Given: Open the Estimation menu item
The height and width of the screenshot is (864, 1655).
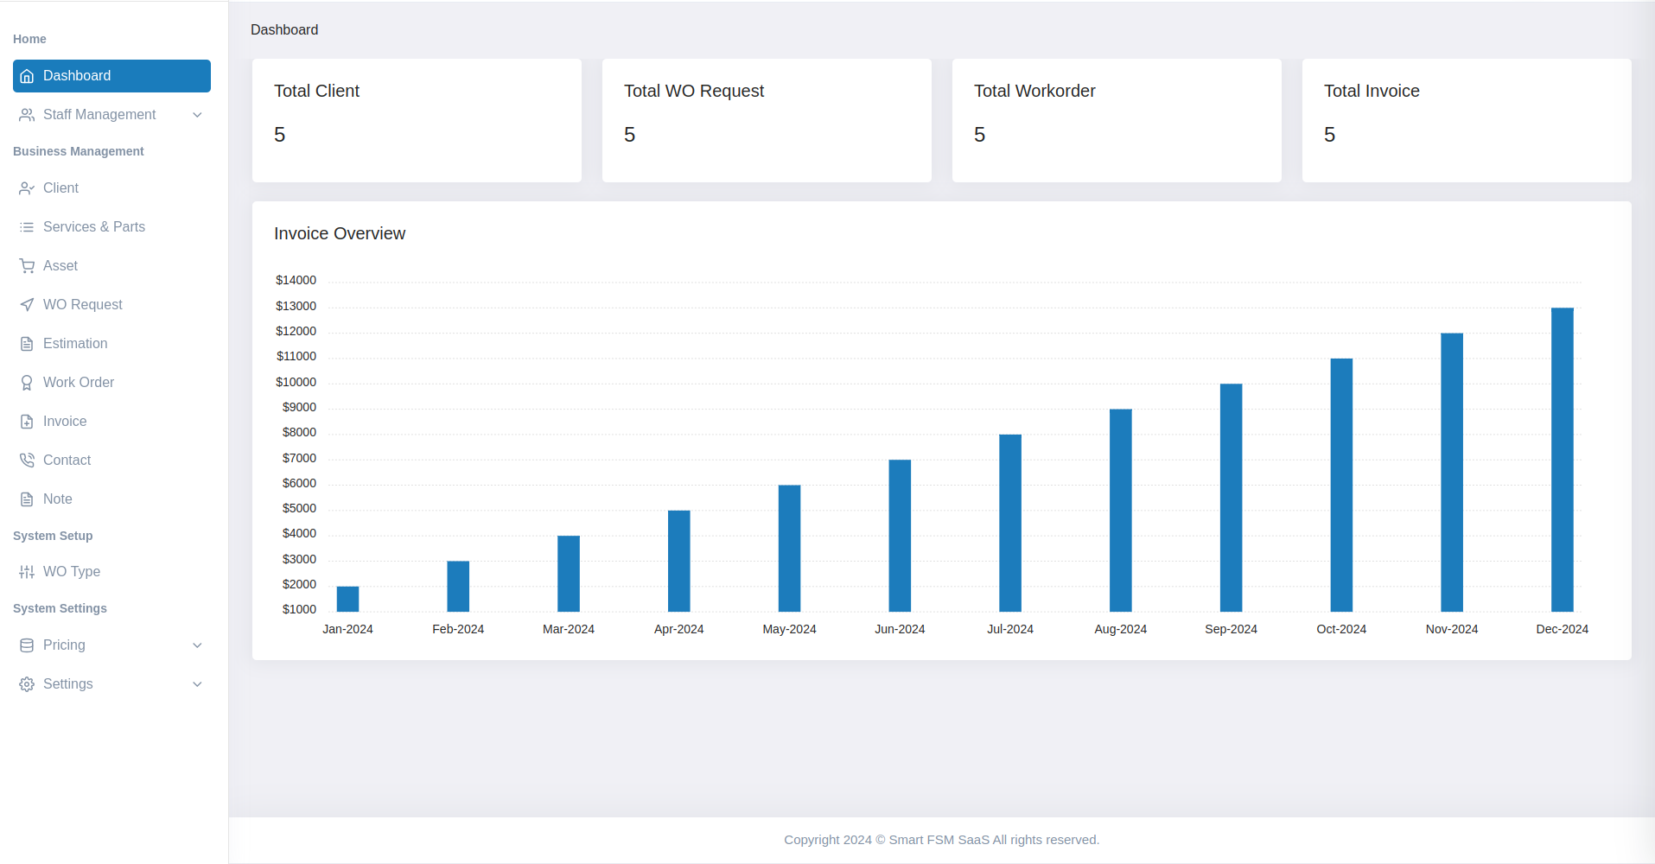Looking at the screenshot, I should (x=75, y=344).
